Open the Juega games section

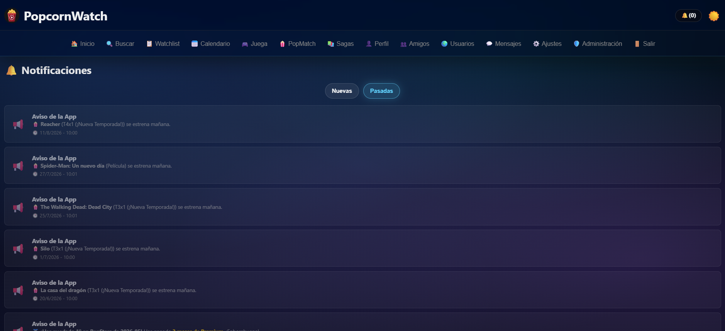click(255, 44)
